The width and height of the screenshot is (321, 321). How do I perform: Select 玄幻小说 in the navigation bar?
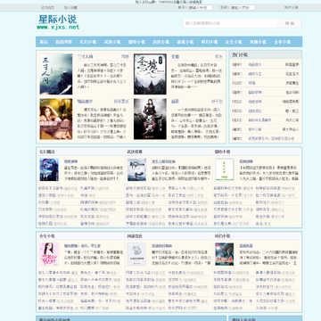pyautogui.click(x=88, y=42)
